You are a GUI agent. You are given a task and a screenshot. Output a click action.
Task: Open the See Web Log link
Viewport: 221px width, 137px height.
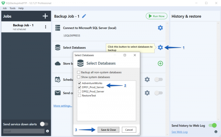[x=179, y=132]
